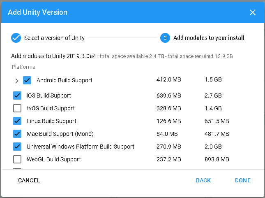The height and width of the screenshot is (198, 265).
Task: Uncheck Android Build Support checkbox
Action: coord(28,80)
